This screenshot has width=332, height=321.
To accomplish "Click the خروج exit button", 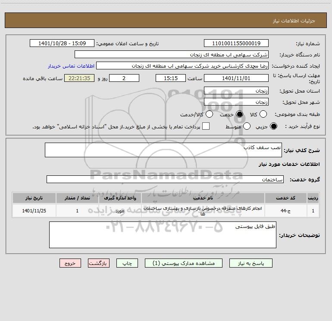I will tap(70, 263).
